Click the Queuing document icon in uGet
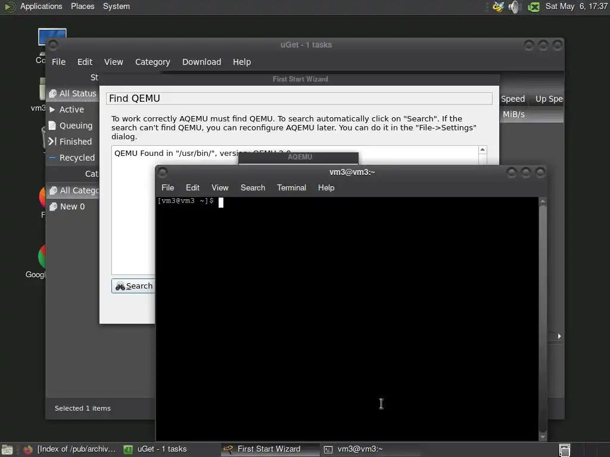 (52, 126)
